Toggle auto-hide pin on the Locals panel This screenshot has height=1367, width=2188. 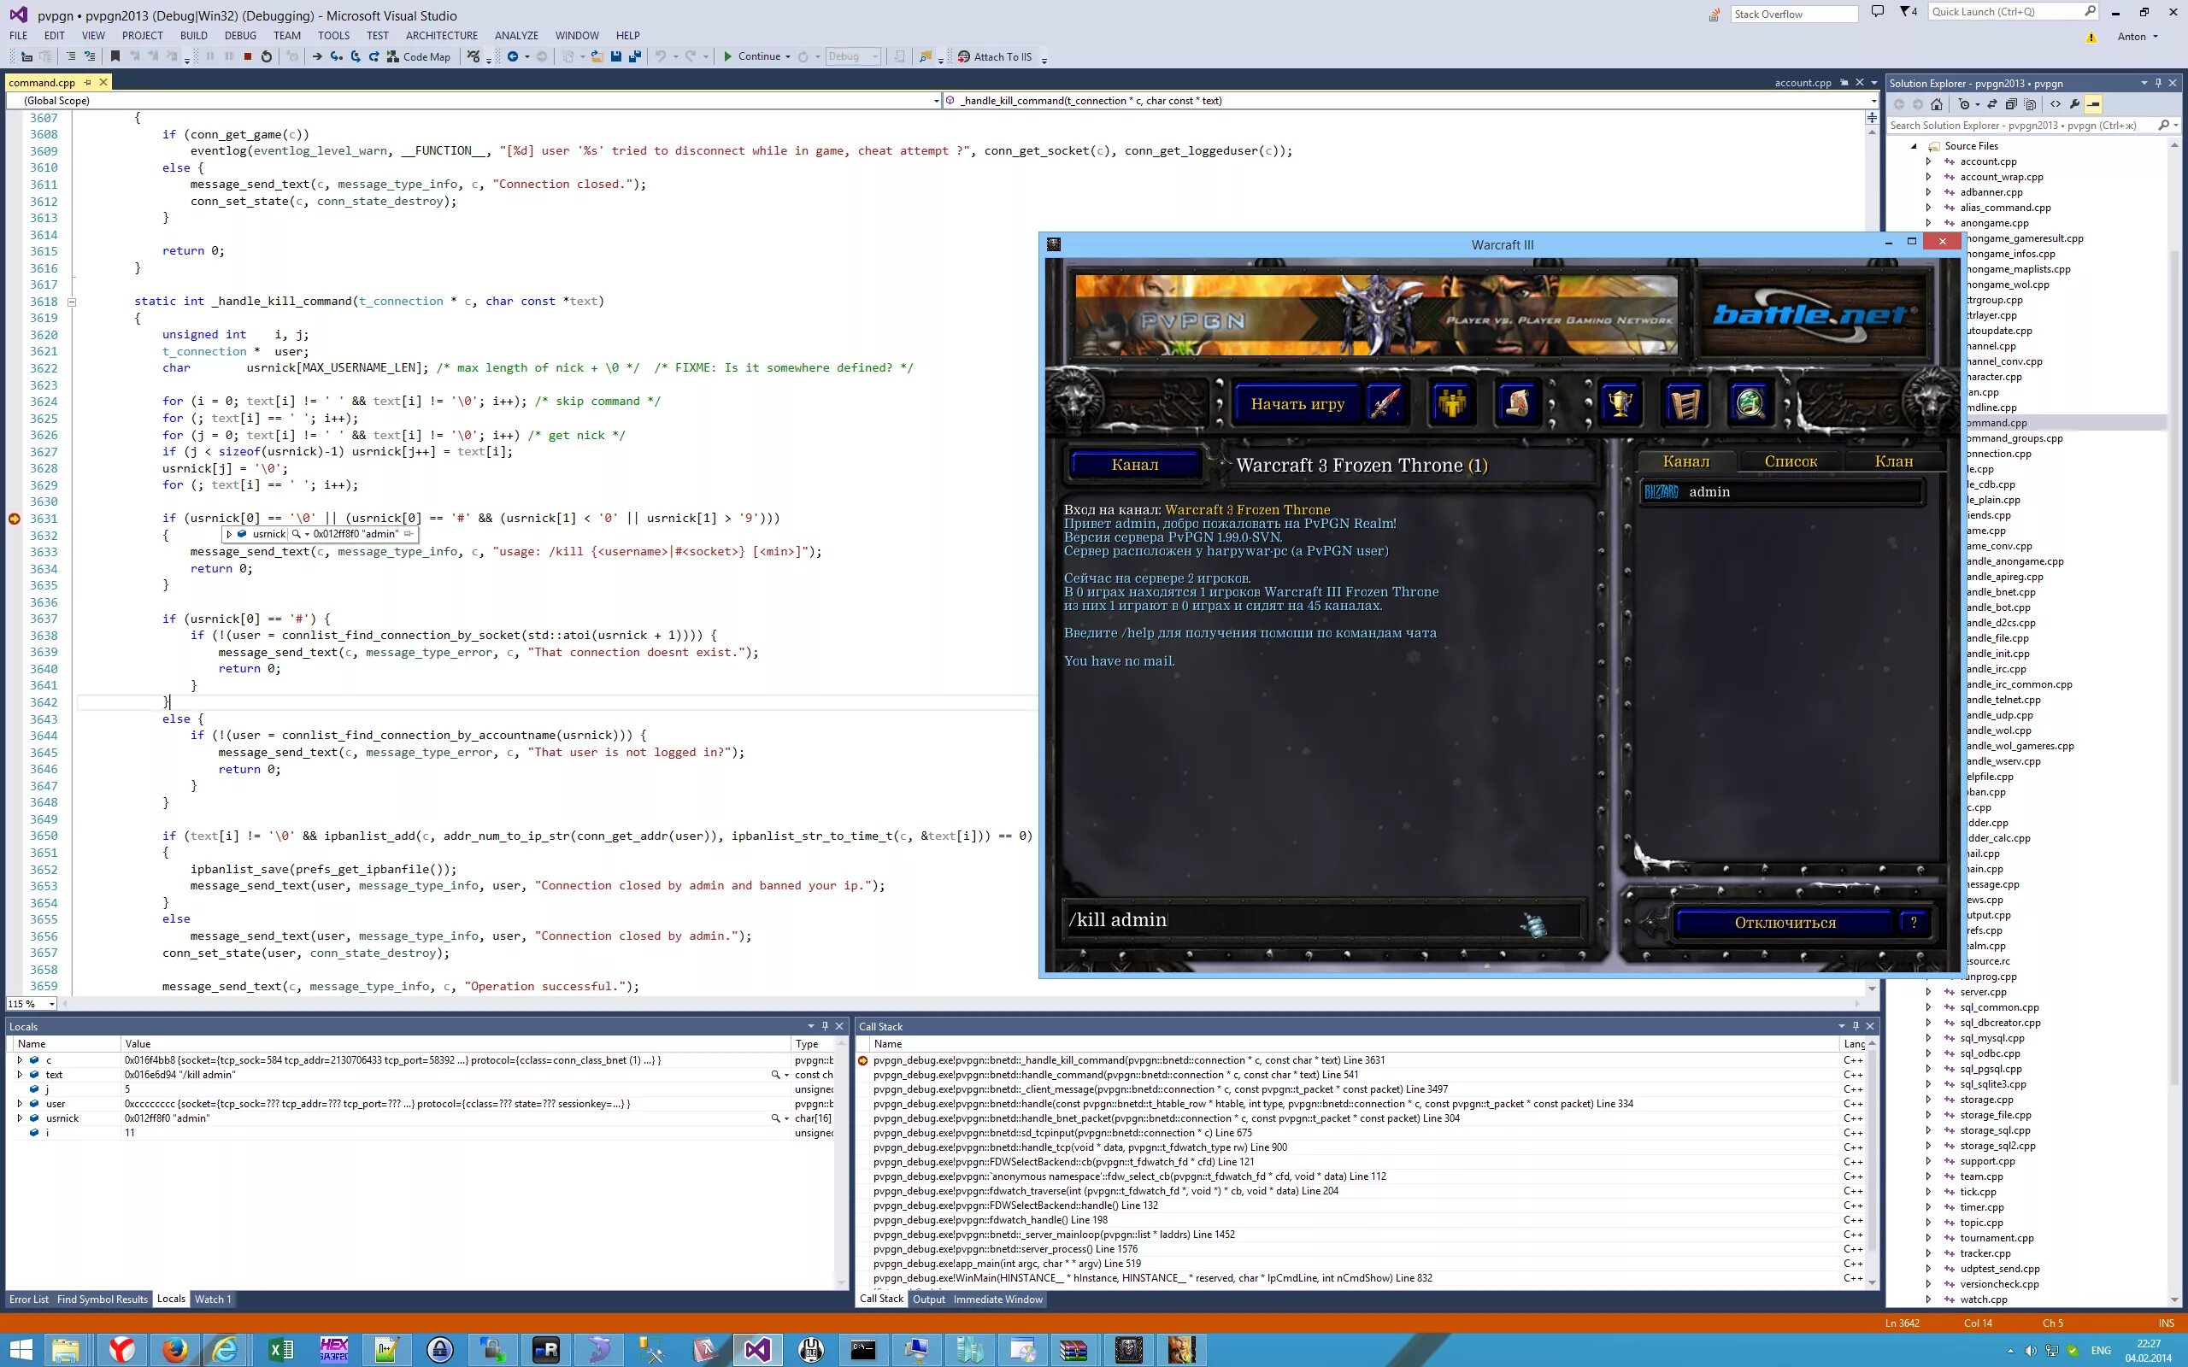[825, 1026]
